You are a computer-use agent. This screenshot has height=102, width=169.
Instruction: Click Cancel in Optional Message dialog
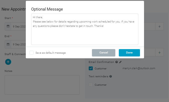click(104, 53)
